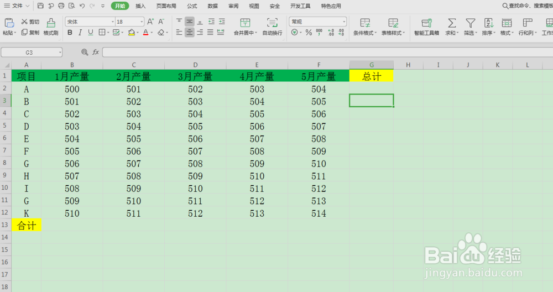Click the formula bar input field
The width and height of the screenshot is (553, 292).
tap(327, 52)
